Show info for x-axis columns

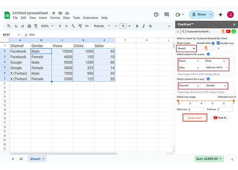pos(208,79)
